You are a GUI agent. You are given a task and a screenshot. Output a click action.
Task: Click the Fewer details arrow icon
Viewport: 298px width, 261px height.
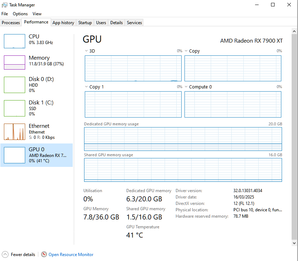pyautogui.click(x=5, y=254)
